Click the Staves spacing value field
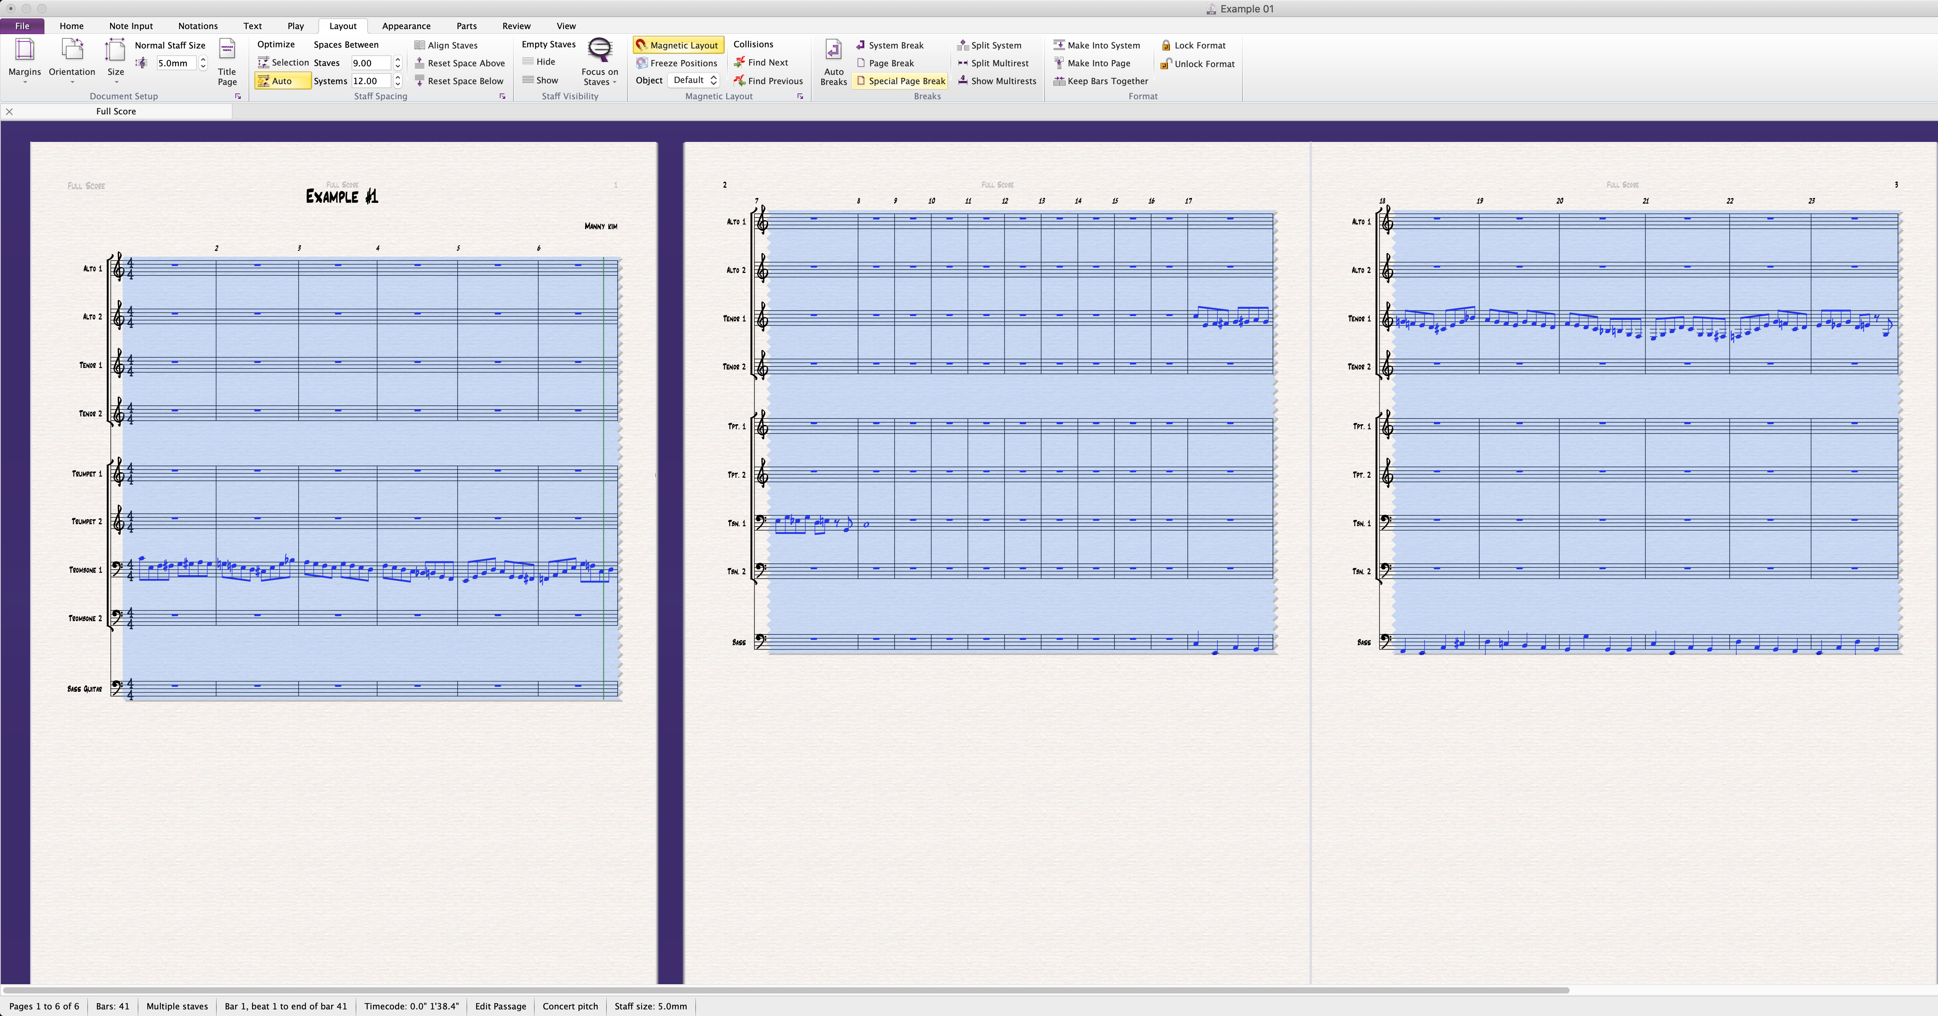 tap(370, 63)
